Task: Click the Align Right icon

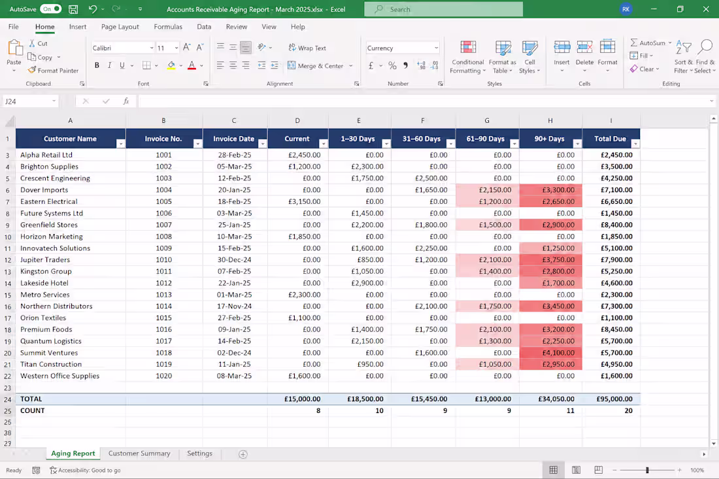Action: click(x=246, y=65)
